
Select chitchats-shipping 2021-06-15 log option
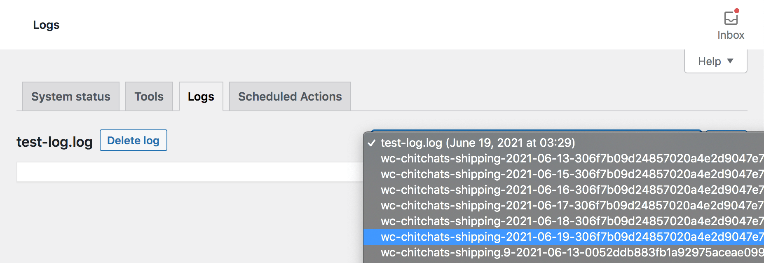pyautogui.click(x=571, y=174)
